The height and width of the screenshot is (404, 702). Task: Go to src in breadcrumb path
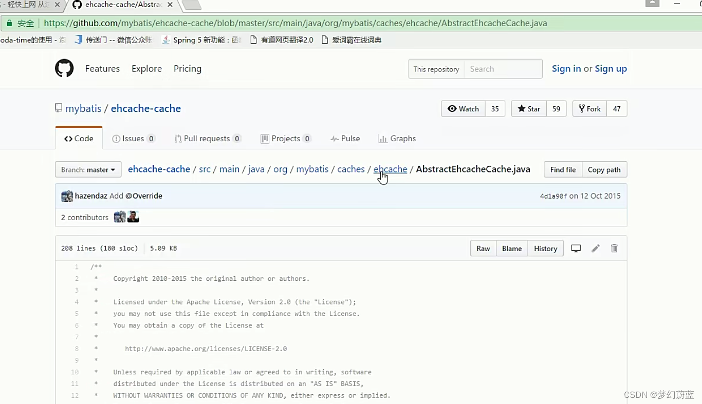(x=205, y=169)
